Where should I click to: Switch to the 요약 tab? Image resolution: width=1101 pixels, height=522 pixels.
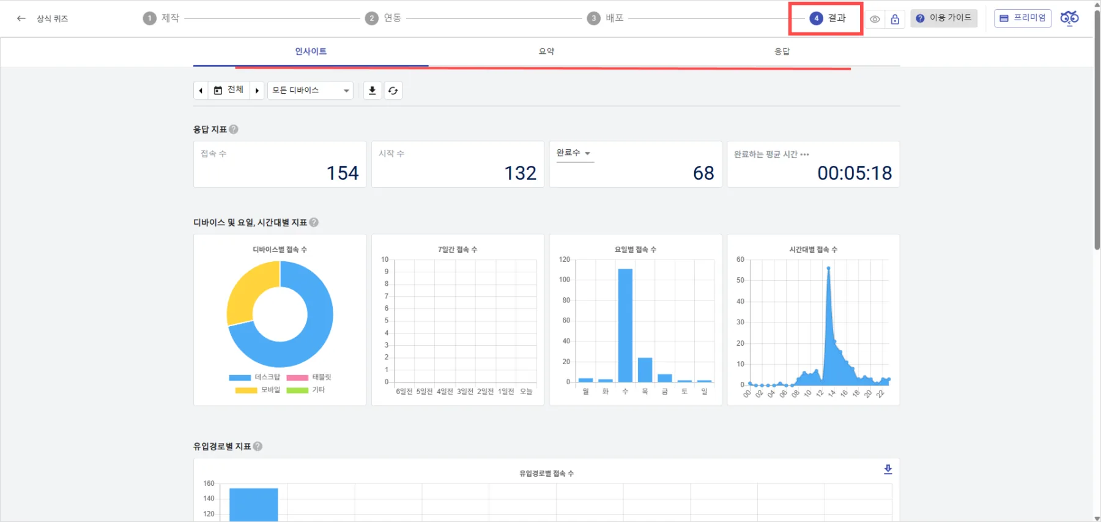pos(546,51)
